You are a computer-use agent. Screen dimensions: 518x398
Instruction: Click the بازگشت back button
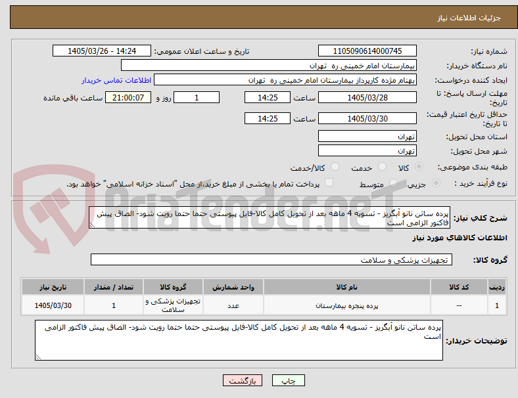click(243, 380)
